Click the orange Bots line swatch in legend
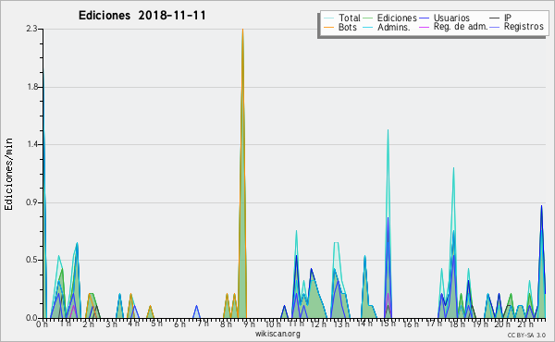Viewport: 555px width, 342px height. (x=329, y=27)
